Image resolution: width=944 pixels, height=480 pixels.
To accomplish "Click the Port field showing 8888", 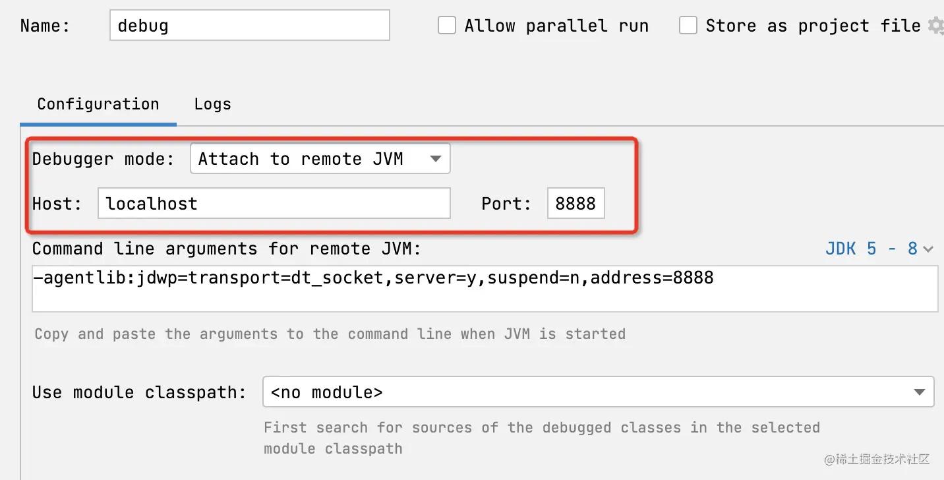I will click(575, 203).
